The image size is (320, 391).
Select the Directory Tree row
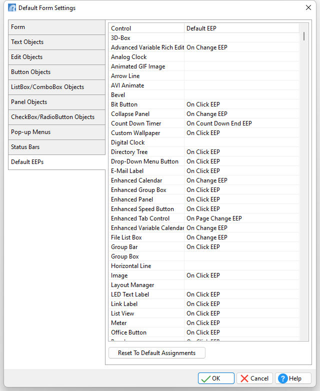point(204,152)
